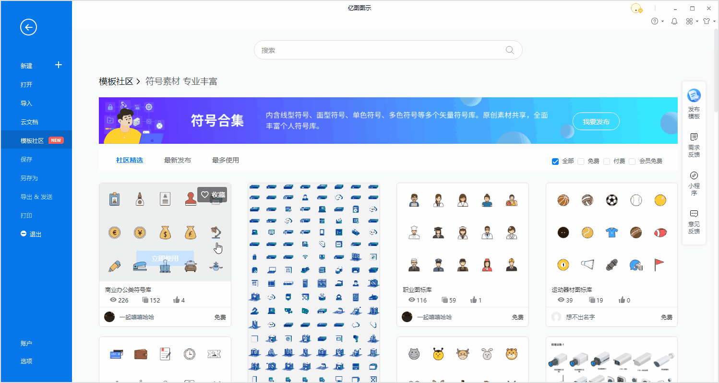Enable the 付费 filter checkbox

tap(607, 161)
